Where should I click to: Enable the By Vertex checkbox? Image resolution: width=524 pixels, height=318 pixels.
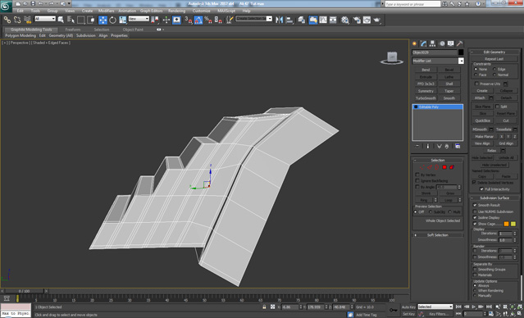417,175
